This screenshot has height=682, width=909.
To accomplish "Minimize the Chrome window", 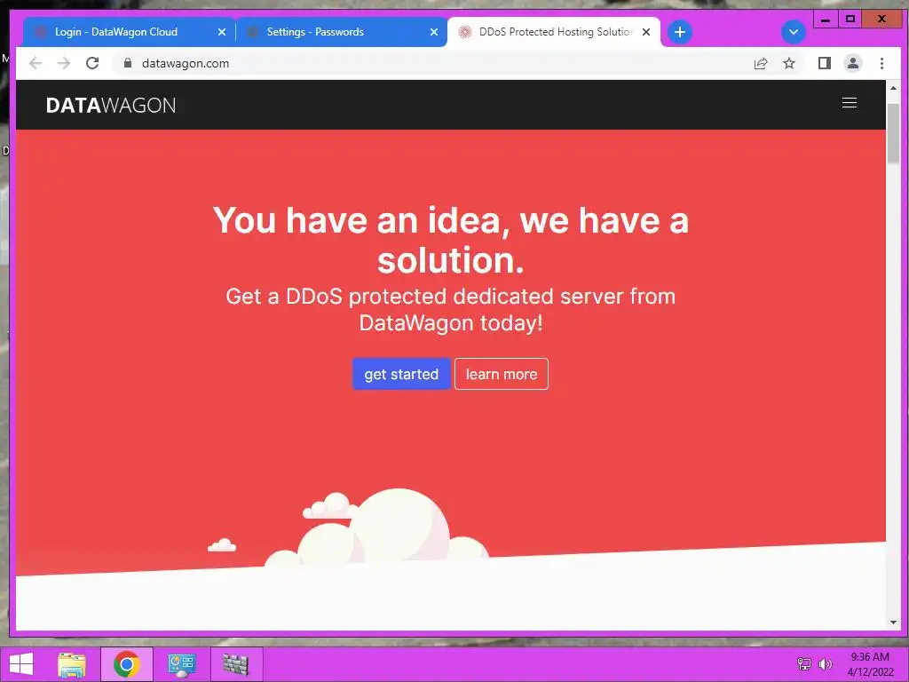I will coord(826,20).
